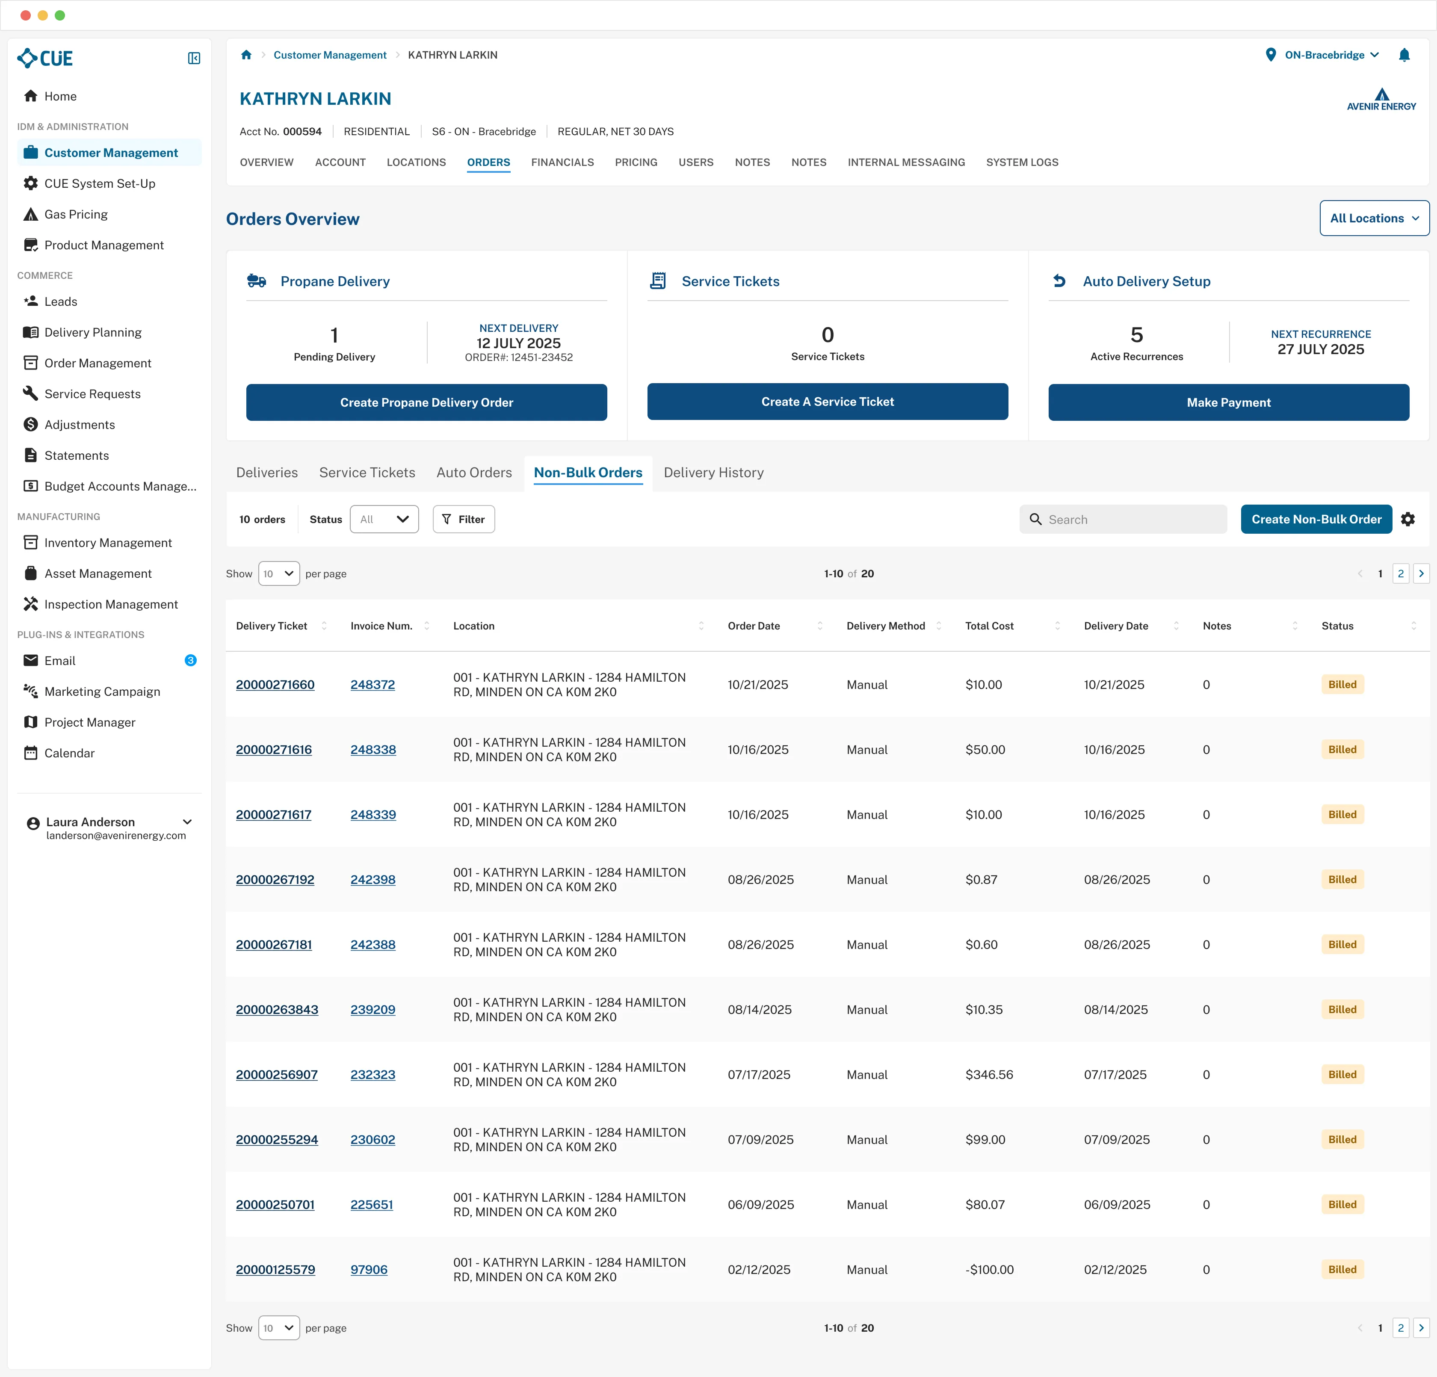Click Billed status badge for 20000125579
1437x1377 pixels.
[1342, 1269]
